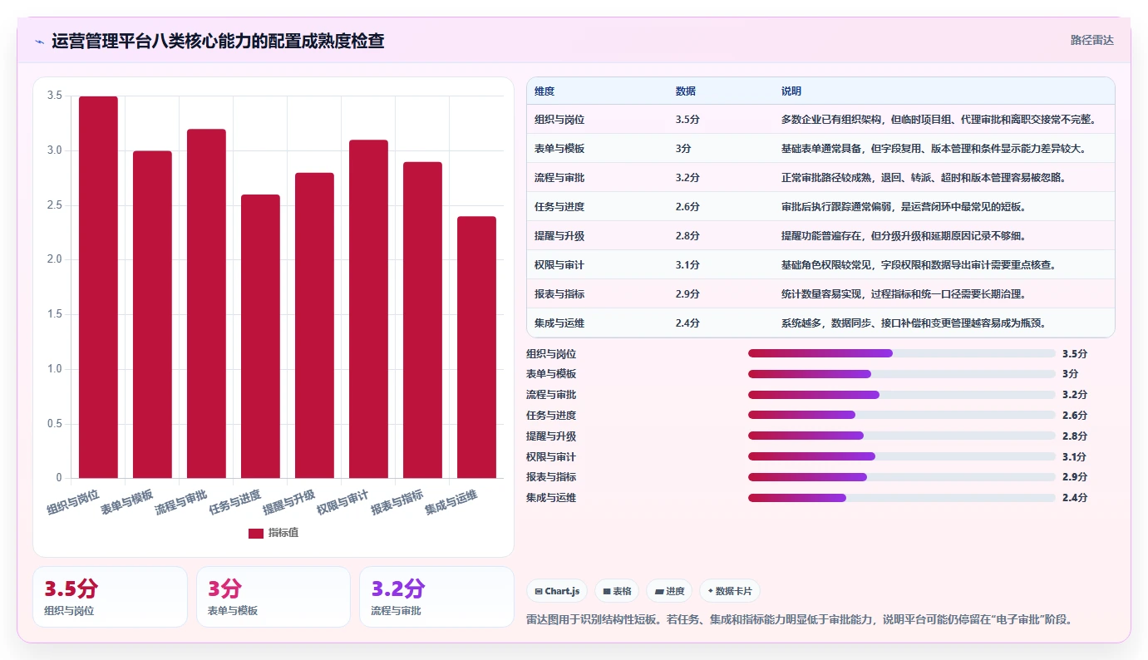Click the 说明 column header
This screenshot has height=660, width=1148.
[791, 91]
